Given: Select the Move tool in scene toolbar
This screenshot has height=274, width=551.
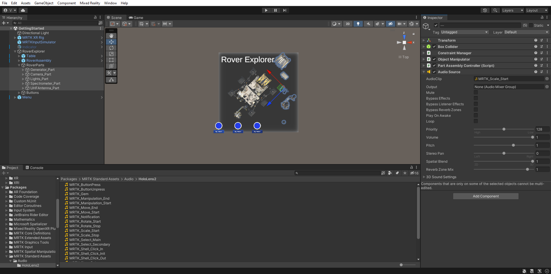Looking at the screenshot, I should coord(111,42).
